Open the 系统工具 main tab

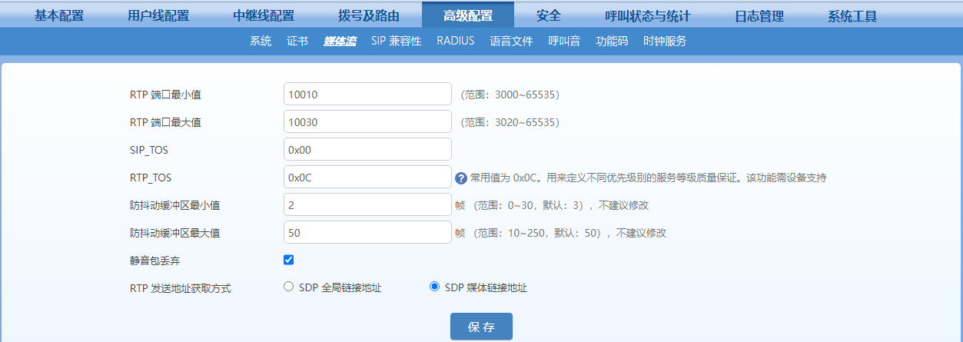coord(852,16)
